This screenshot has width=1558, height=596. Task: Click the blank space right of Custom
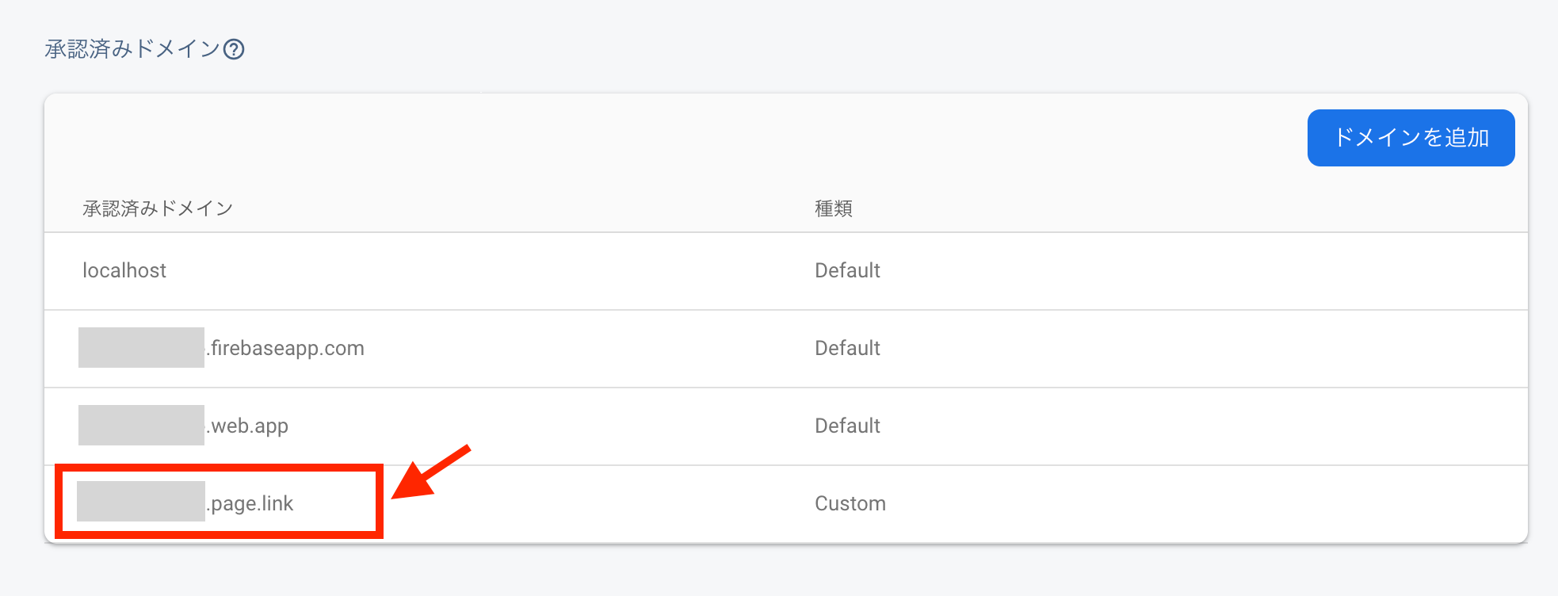point(1189,504)
